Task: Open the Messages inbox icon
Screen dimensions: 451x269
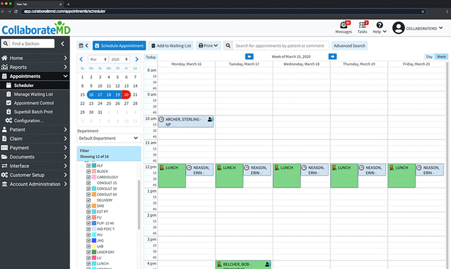Action: [344, 25]
